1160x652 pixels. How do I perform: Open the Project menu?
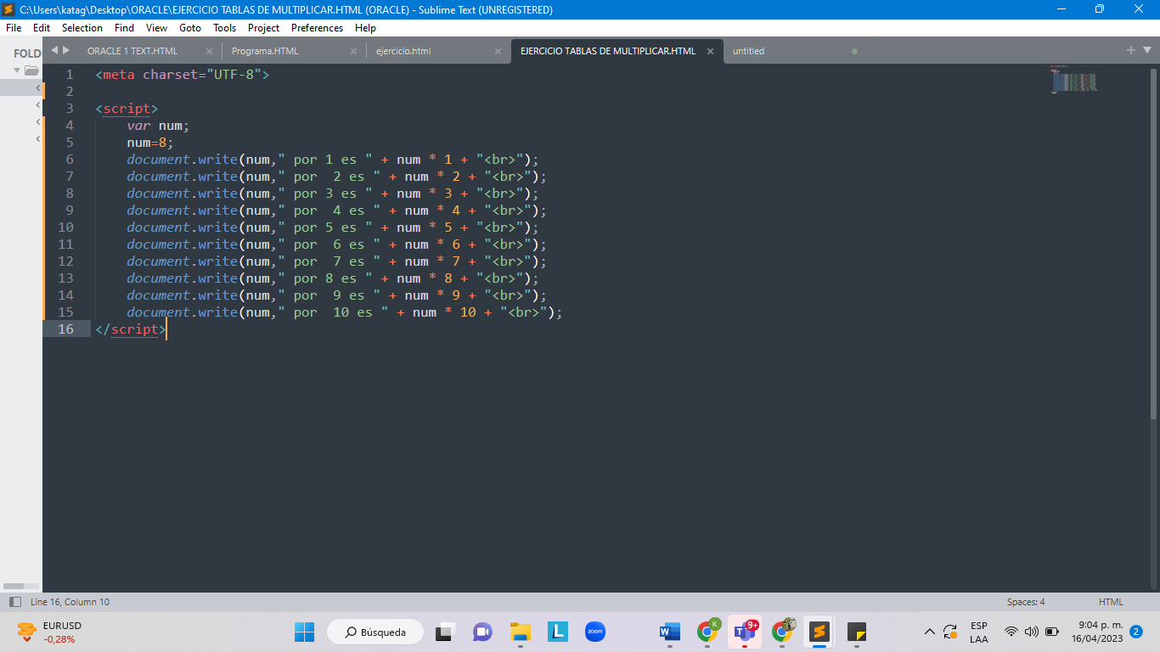(264, 28)
